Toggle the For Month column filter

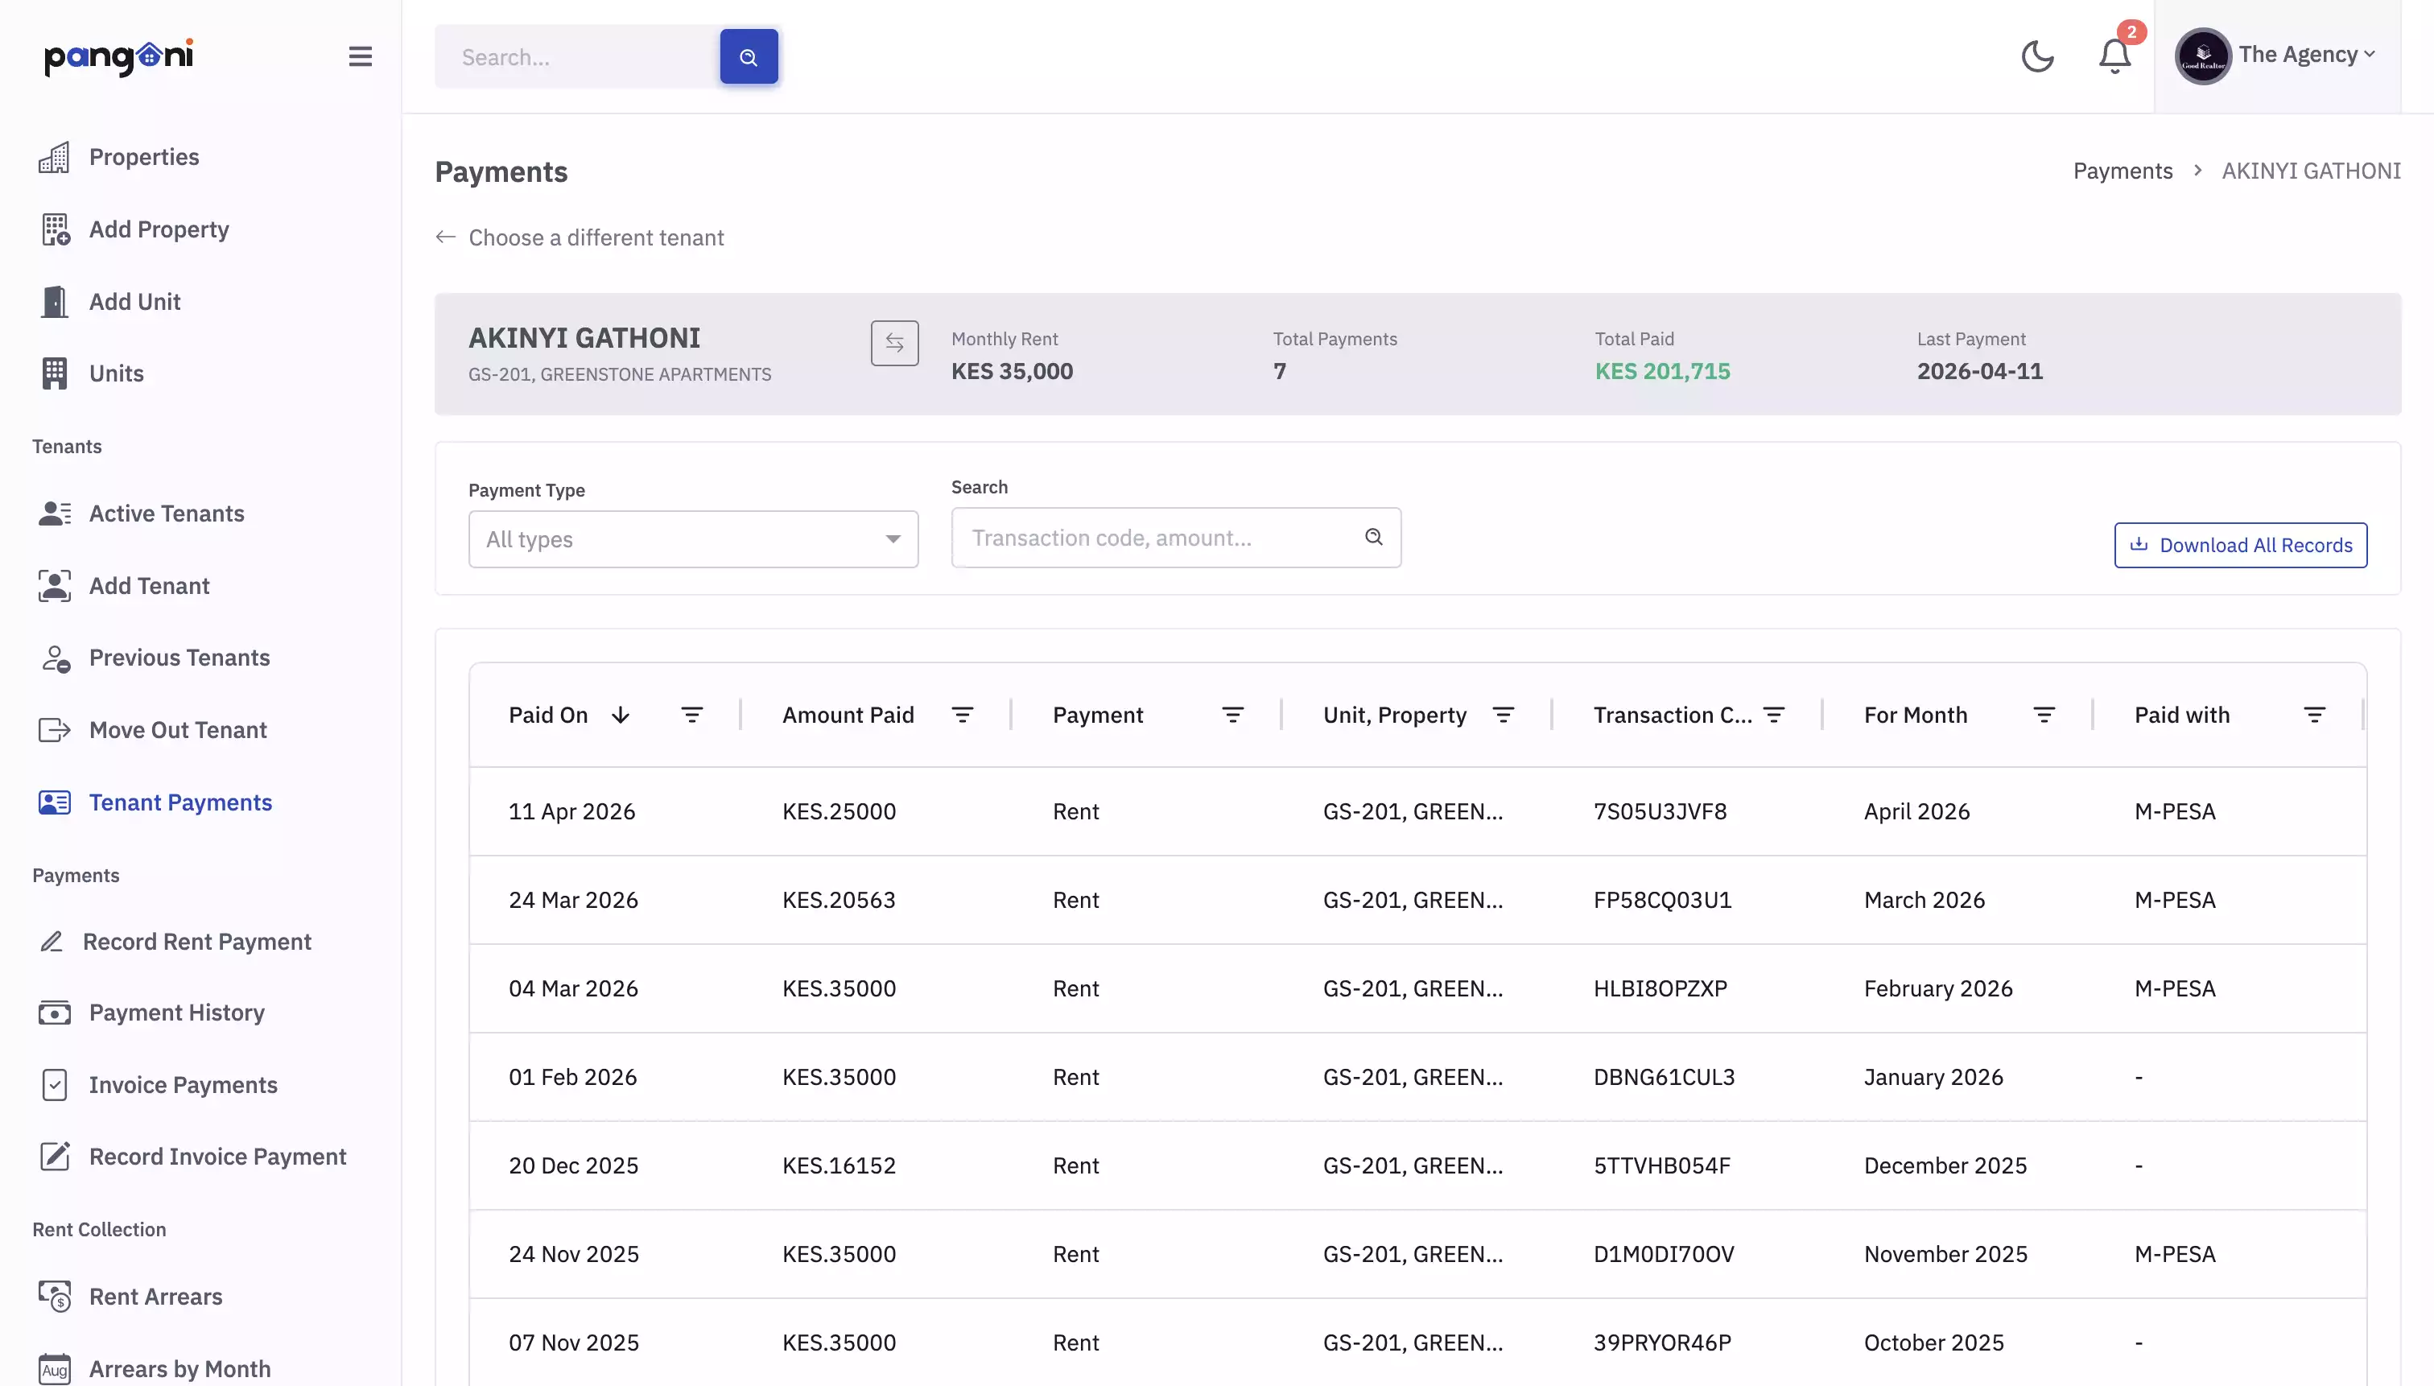point(2044,714)
